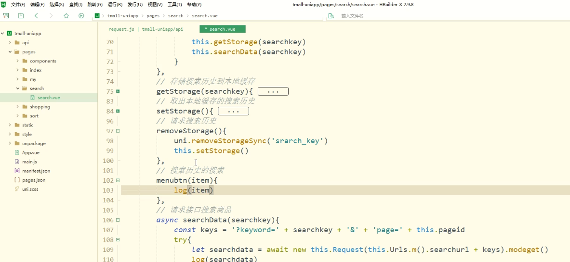Collapse menubtn code fold at line 102
The width and height of the screenshot is (570, 262).
pyautogui.click(x=118, y=180)
